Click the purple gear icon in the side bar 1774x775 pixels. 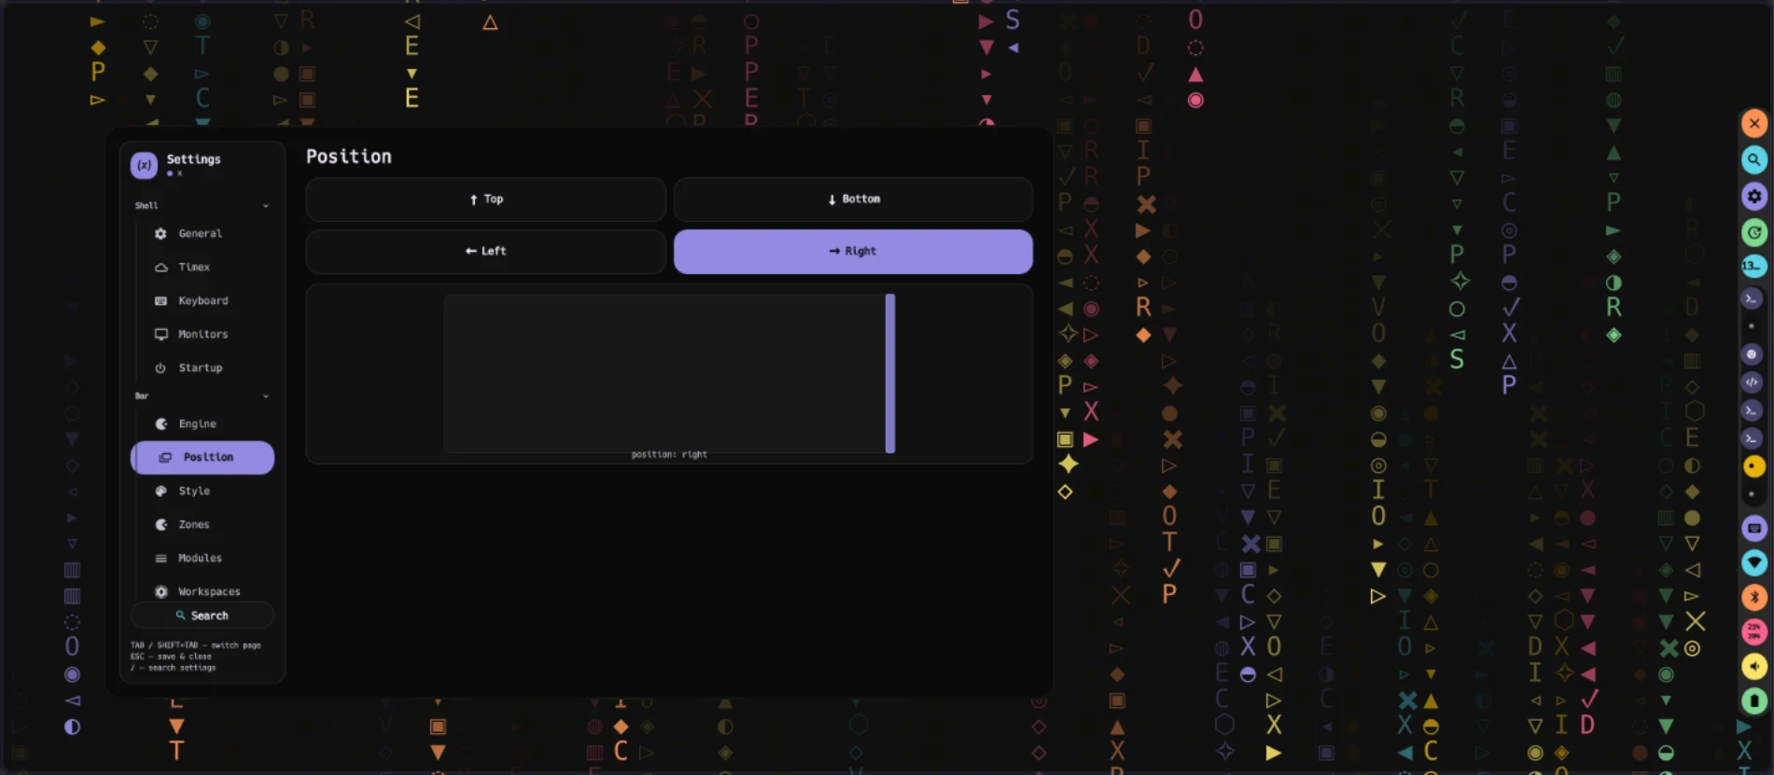(1754, 196)
